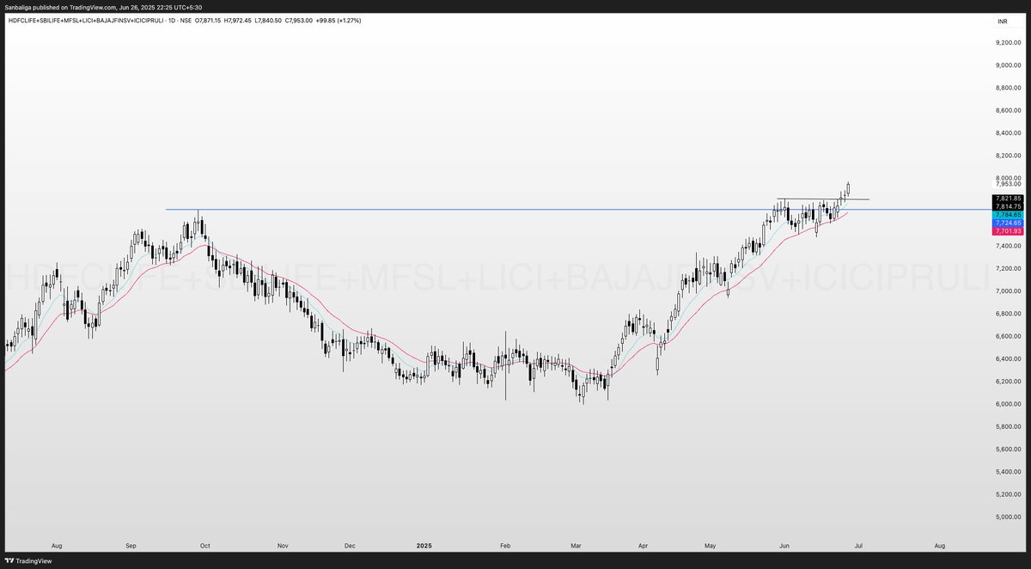The image size is (1031, 569).
Task: Click the 8,000.00 price axis label
Action: tap(1009, 178)
